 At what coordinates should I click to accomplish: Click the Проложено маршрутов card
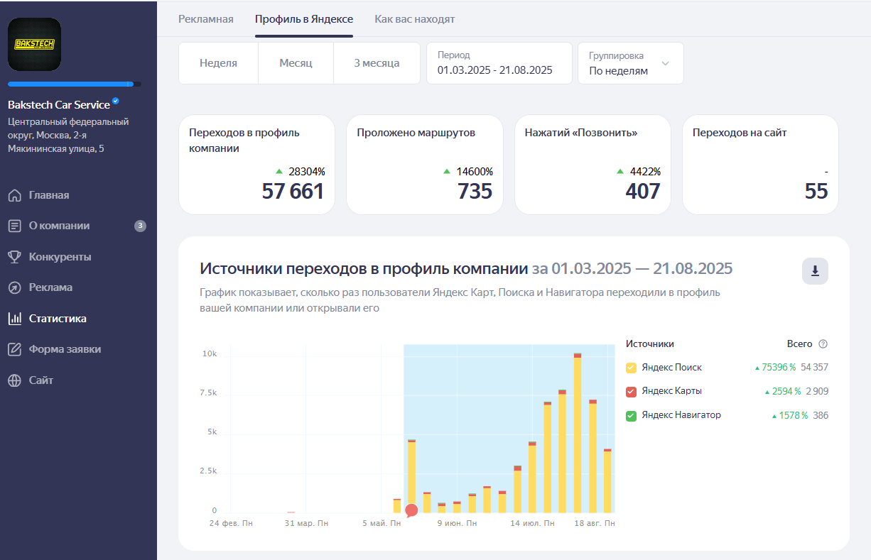[425, 165]
